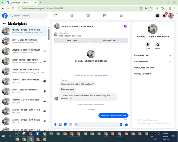Choose a GIF icon in composer
The width and height of the screenshot is (178, 142).
pyautogui.click(x=70, y=124)
